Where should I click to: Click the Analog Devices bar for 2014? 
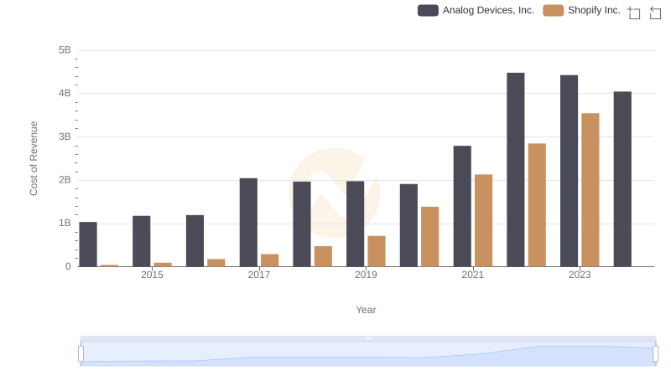pyautogui.click(x=88, y=244)
